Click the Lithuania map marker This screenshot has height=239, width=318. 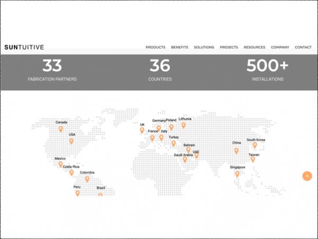[x=184, y=125]
